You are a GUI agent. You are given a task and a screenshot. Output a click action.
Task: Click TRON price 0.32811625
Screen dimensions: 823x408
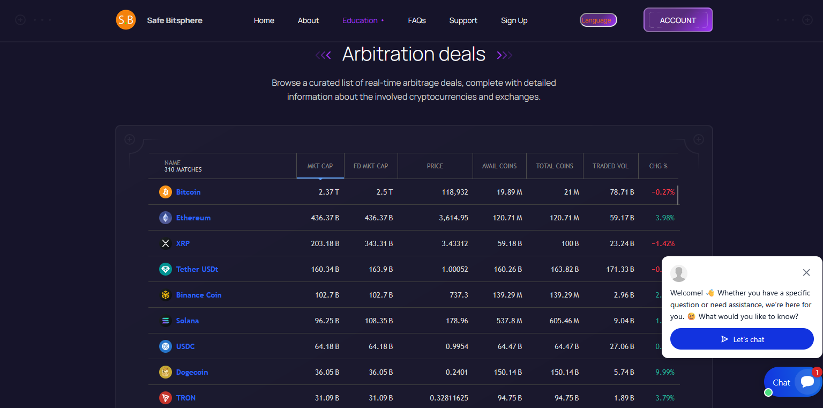tap(449, 398)
